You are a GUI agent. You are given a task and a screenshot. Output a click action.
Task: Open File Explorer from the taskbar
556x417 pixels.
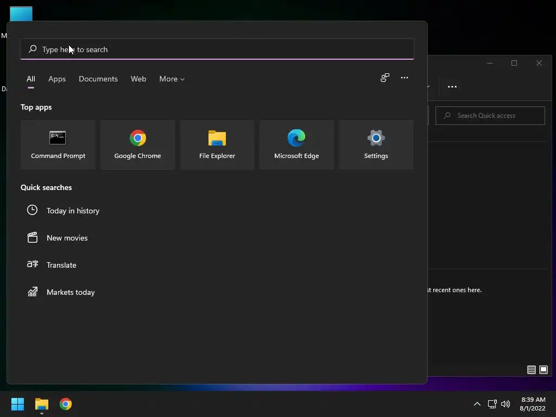pos(41,404)
